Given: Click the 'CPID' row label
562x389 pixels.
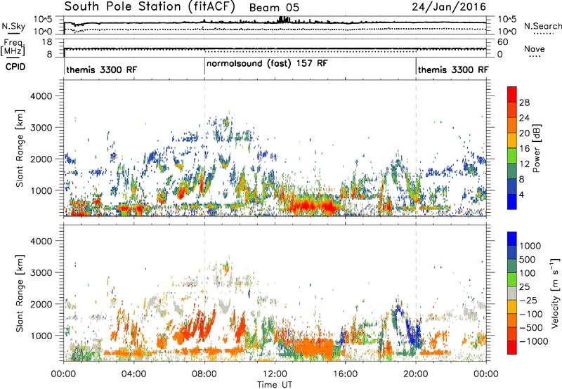Looking at the screenshot, I should pos(15,67).
